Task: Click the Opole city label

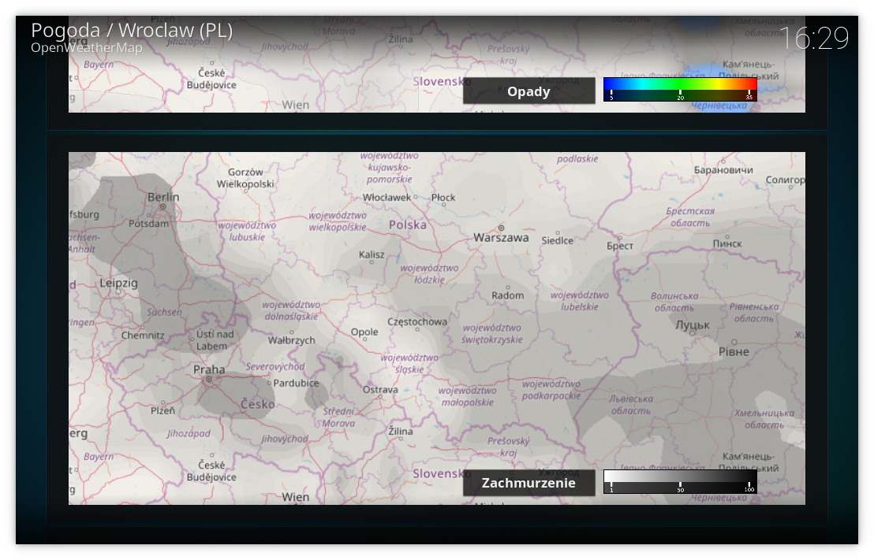Action: (364, 332)
